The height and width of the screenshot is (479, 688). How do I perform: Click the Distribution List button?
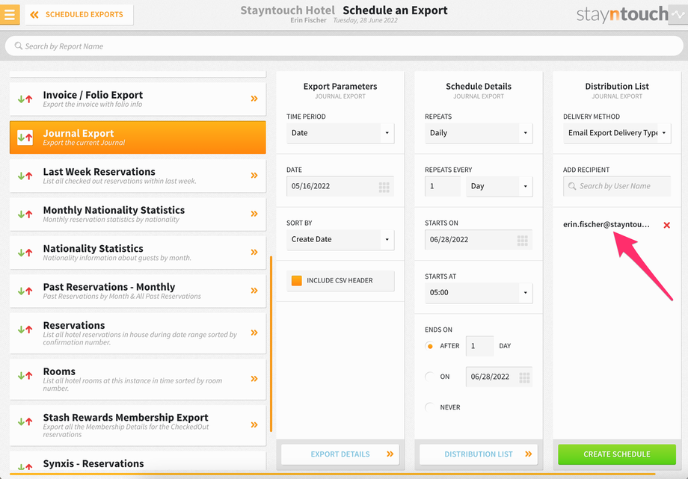coord(479,454)
